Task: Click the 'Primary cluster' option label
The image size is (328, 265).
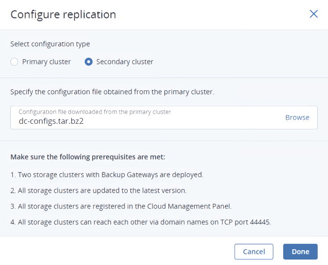Action: pos(46,62)
